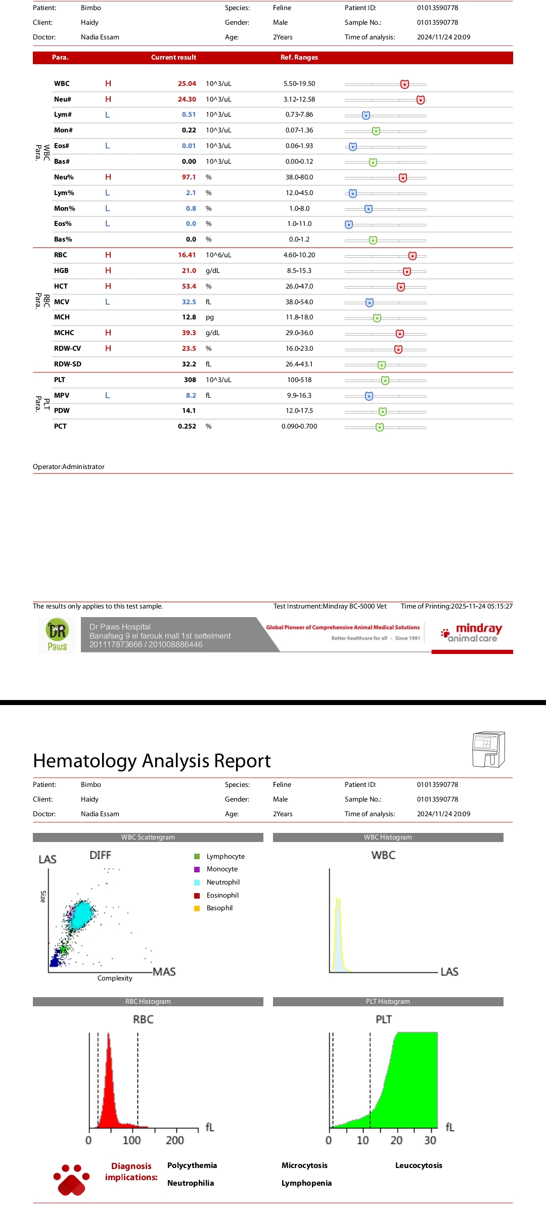Click the blue L flag beside Lym#
The width and height of the screenshot is (546, 1213).
[107, 115]
